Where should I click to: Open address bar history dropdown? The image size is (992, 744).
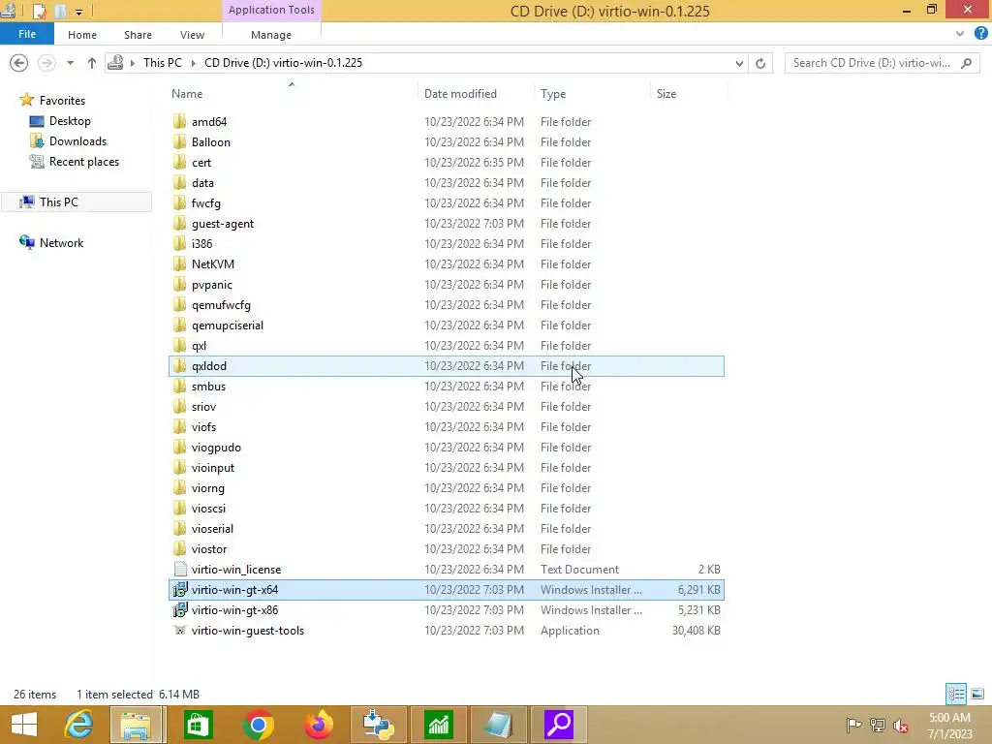point(739,63)
